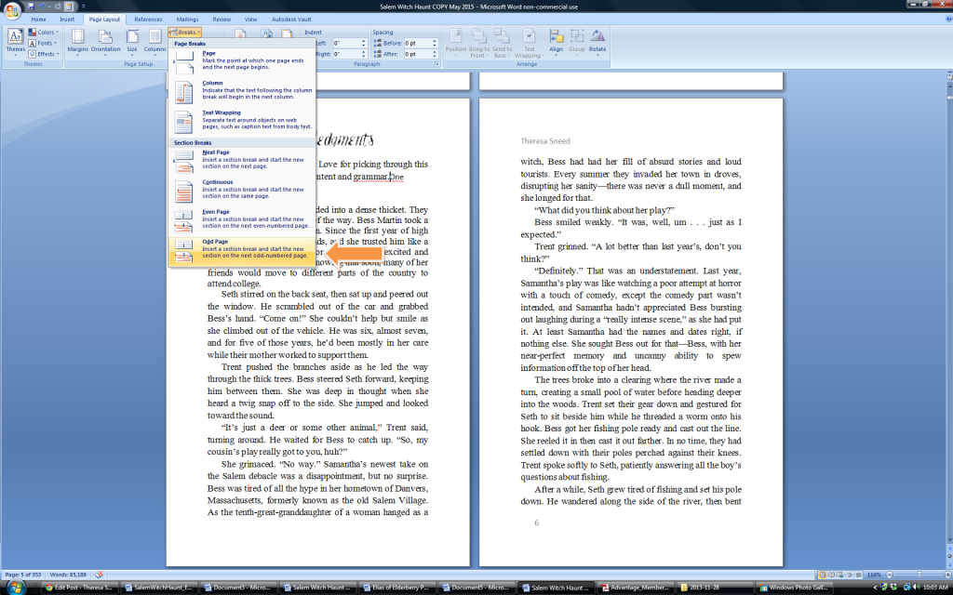Switch to the Home tab
This screenshot has width=953, height=595.
(x=38, y=20)
